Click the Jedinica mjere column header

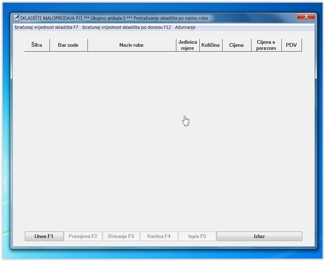(x=188, y=45)
